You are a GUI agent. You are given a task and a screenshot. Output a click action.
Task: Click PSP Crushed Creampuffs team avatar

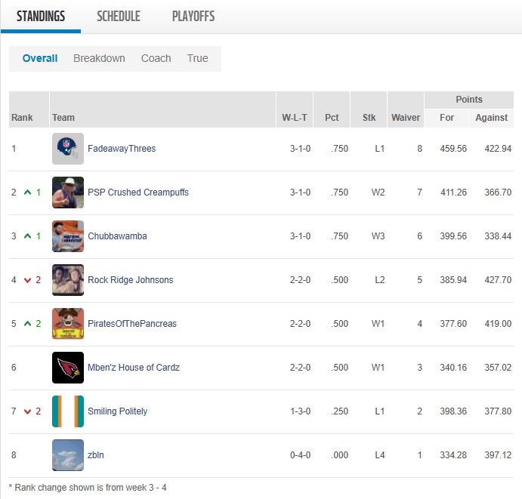[x=68, y=193]
